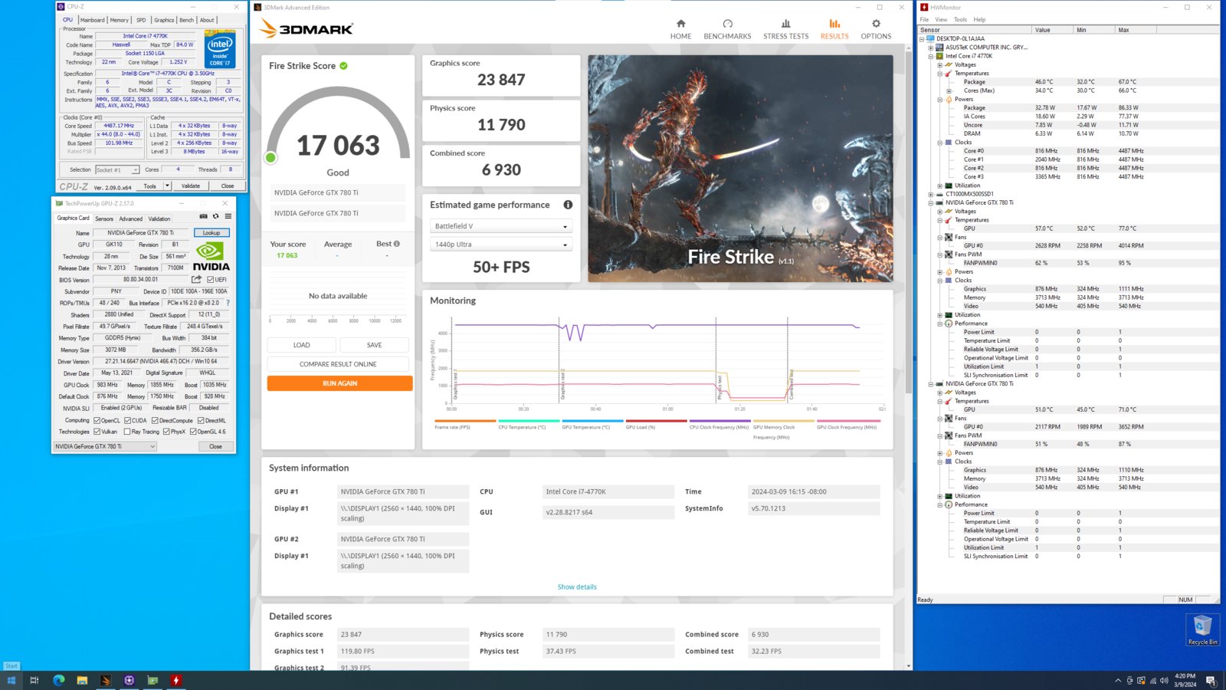Open BENCHMARKS in 3DMark
This screenshot has width=1226, height=690.
point(727,29)
